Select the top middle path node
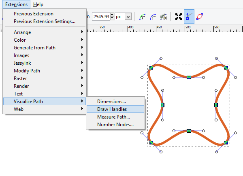 189,77
